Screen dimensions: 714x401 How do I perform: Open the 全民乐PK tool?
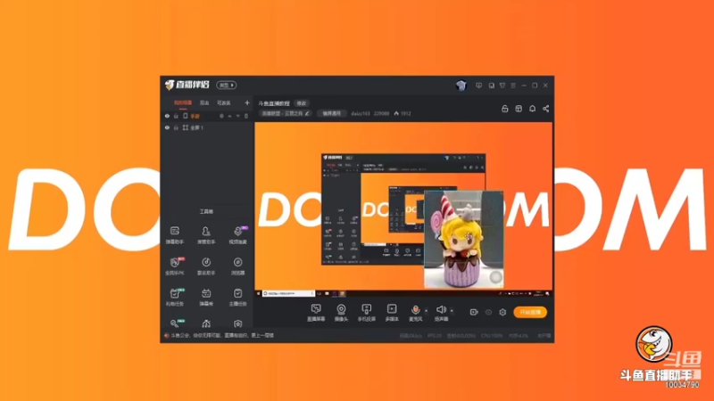[x=175, y=266]
